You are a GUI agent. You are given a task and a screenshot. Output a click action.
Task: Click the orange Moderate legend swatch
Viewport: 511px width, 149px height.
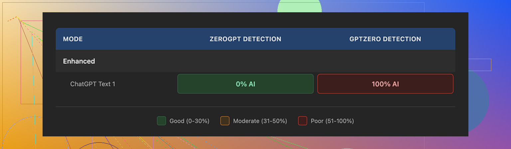(x=225, y=121)
